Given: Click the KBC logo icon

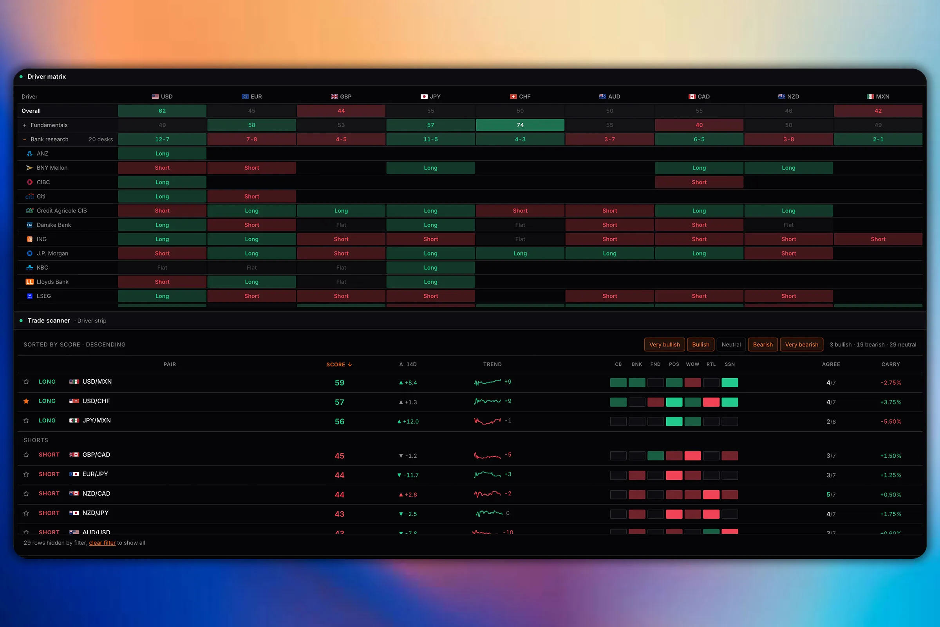Looking at the screenshot, I should (x=30, y=268).
